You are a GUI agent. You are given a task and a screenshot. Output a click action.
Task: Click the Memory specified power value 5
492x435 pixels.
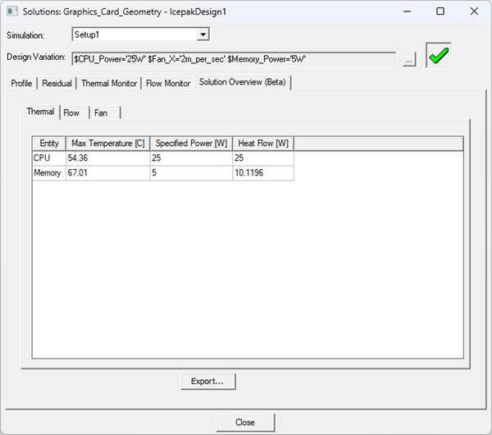coord(191,172)
